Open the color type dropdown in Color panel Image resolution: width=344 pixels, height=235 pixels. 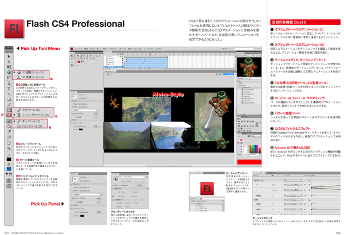(256, 136)
